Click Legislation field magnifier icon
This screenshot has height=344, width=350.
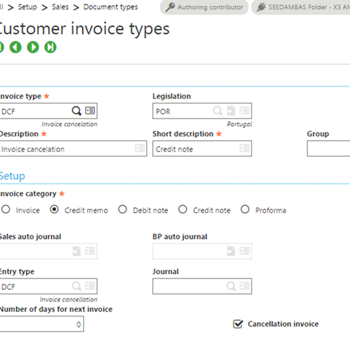217,111
